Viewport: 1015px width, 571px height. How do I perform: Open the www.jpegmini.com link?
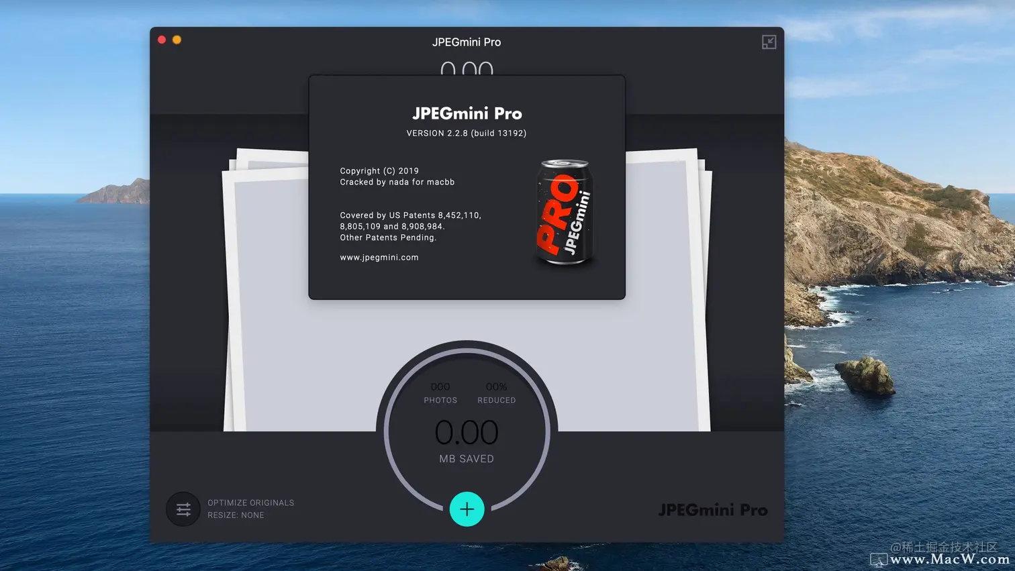[379, 258]
